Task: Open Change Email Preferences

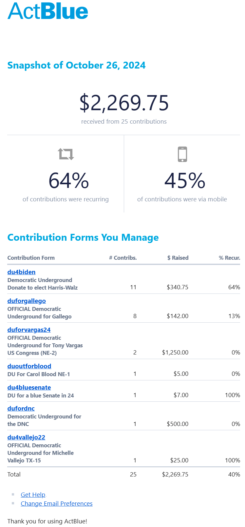Action: coord(56,503)
